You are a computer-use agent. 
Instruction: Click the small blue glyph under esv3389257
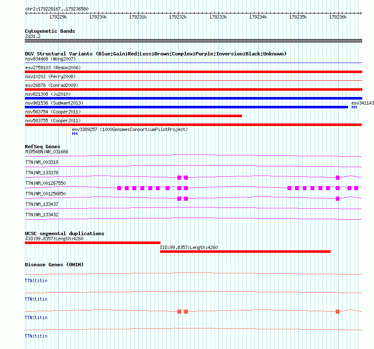point(75,134)
